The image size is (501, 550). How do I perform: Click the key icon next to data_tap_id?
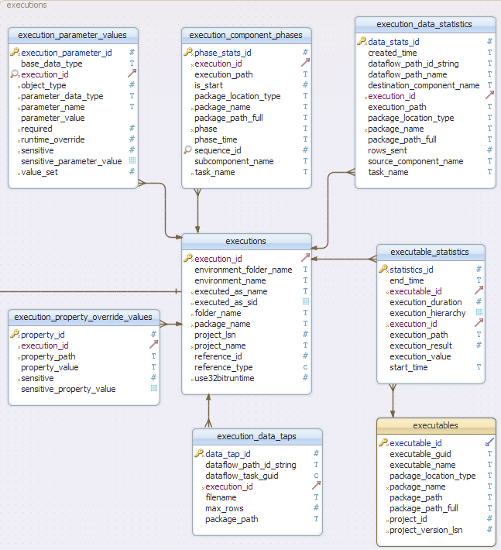click(199, 454)
